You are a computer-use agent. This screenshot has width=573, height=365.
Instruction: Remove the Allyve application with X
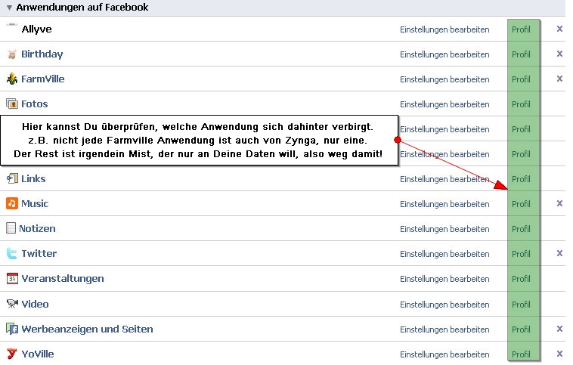(559, 29)
